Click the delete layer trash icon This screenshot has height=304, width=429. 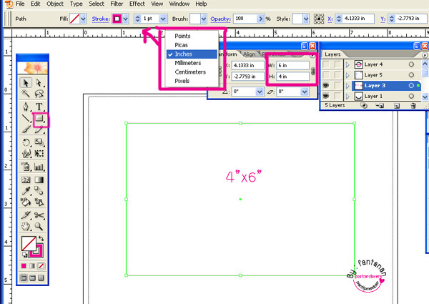pos(413,106)
